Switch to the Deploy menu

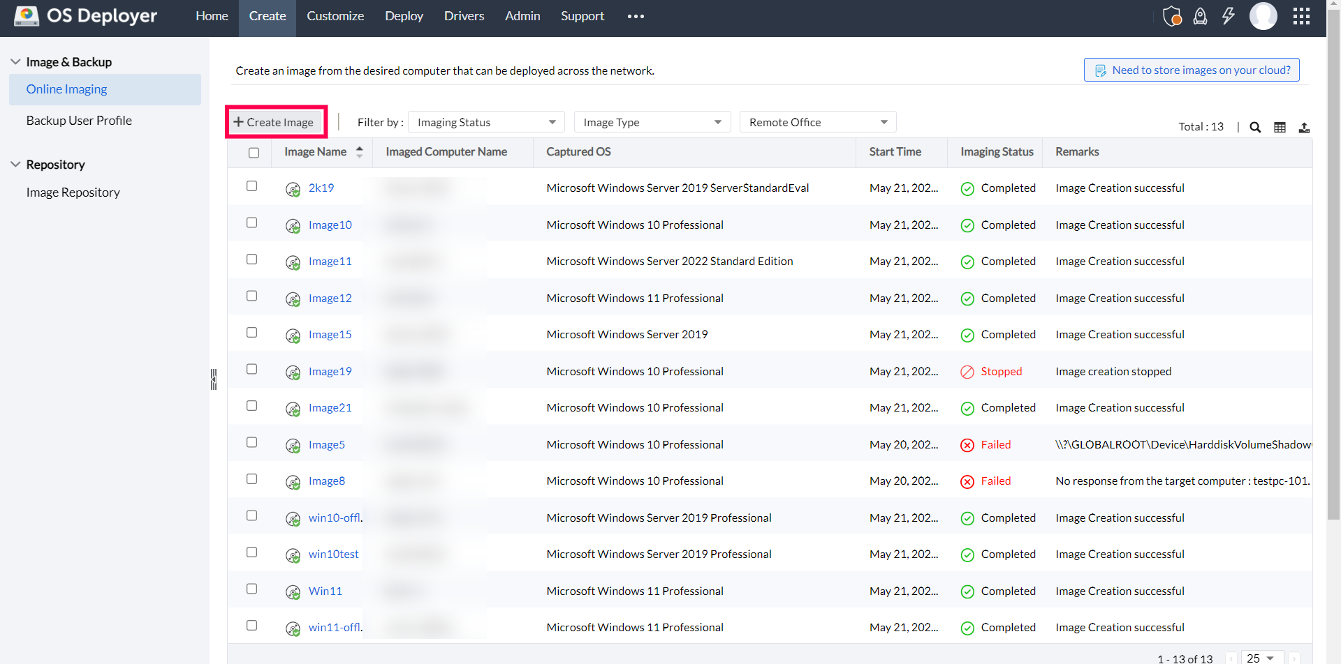click(x=404, y=15)
